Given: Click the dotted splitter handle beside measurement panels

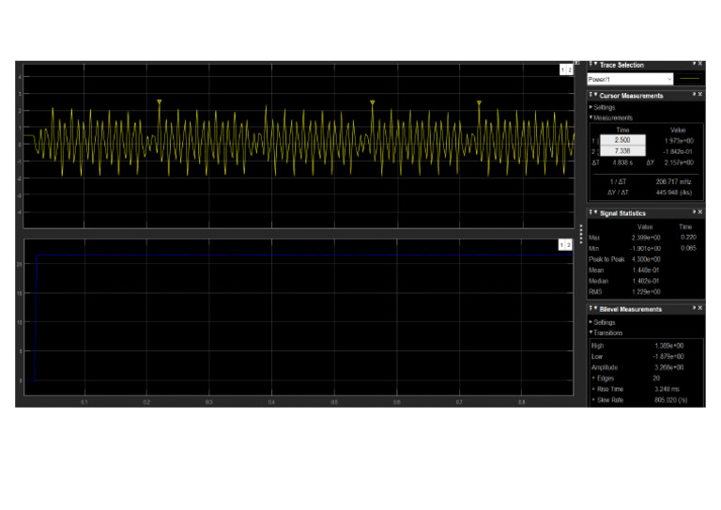Looking at the screenshot, I should [581, 234].
